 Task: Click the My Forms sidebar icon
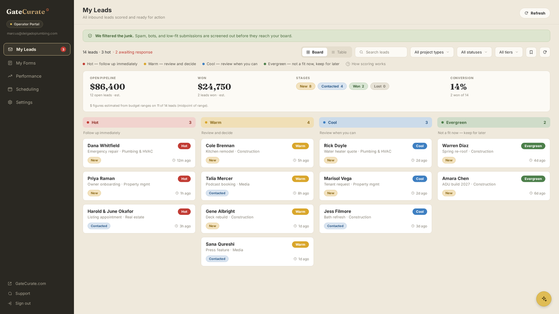tap(10, 63)
